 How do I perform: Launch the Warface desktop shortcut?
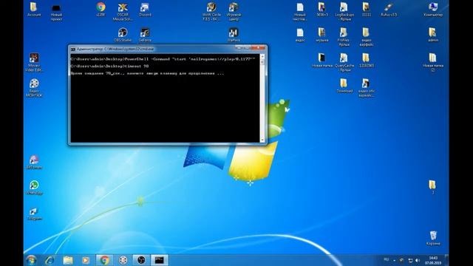click(x=234, y=35)
